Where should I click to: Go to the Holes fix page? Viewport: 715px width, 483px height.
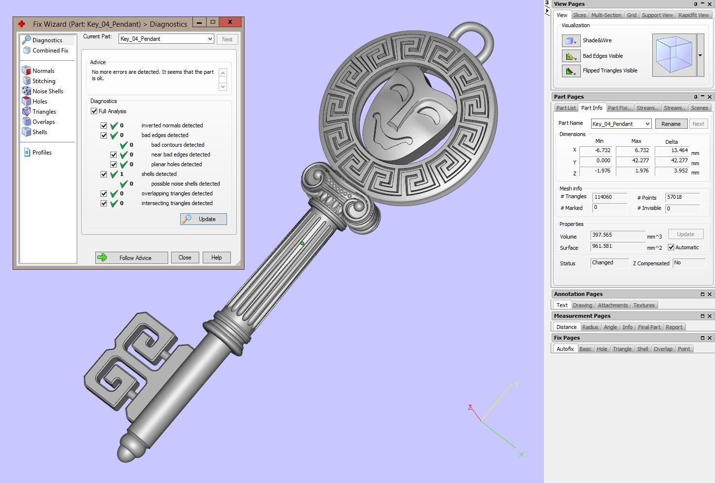pyautogui.click(x=40, y=102)
